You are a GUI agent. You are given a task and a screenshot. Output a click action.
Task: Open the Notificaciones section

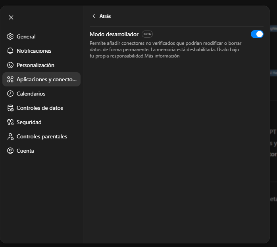click(42, 51)
